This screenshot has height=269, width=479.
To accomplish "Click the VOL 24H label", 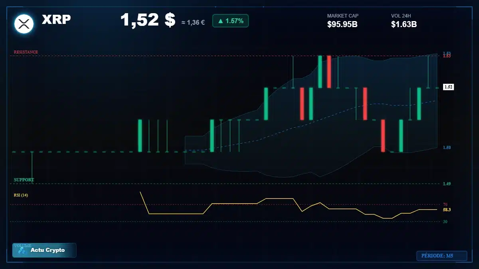I will [x=401, y=16].
